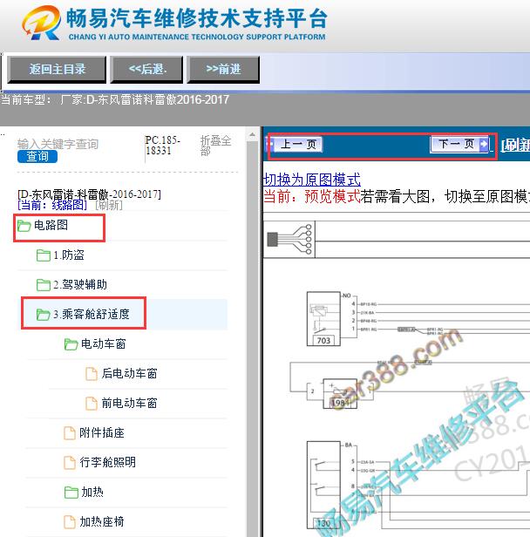This screenshot has height=537, width=530.
Task: Click the tree panel vertical scrollbar track
Action: tap(252, 339)
